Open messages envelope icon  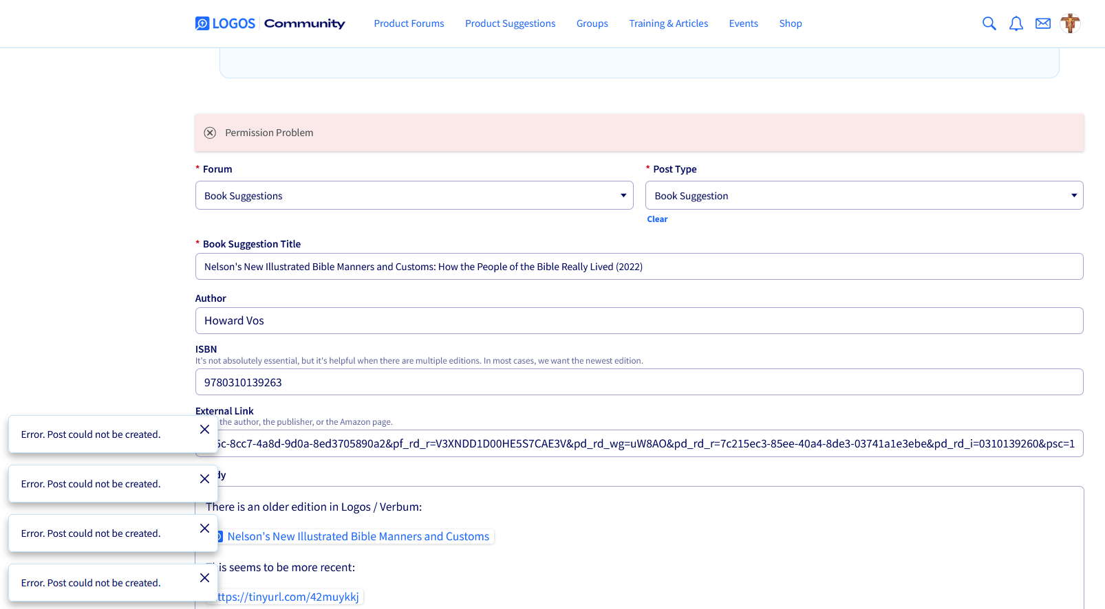point(1043,23)
